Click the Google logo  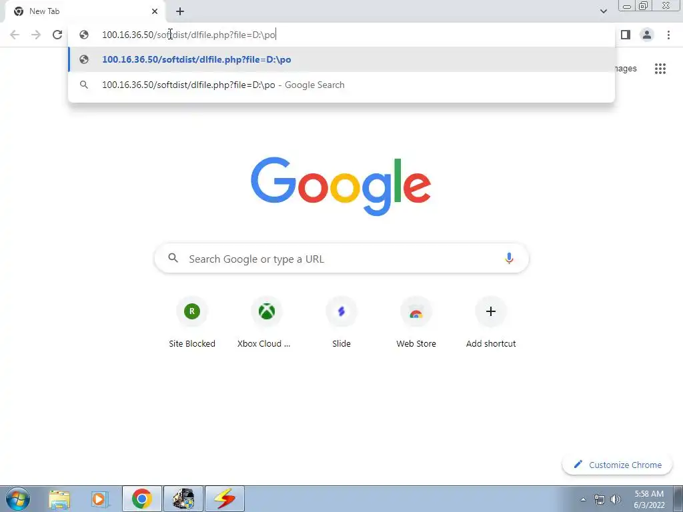[341, 187]
